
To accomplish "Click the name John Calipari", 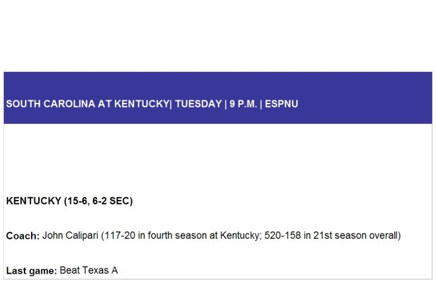I will (x=70, y=236).
